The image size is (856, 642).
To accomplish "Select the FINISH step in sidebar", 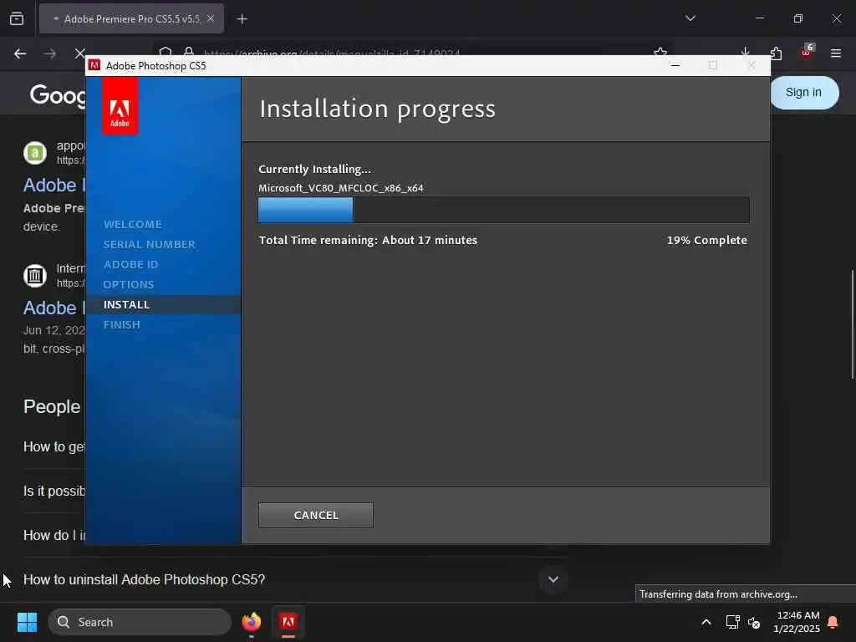I will (122, 325).
